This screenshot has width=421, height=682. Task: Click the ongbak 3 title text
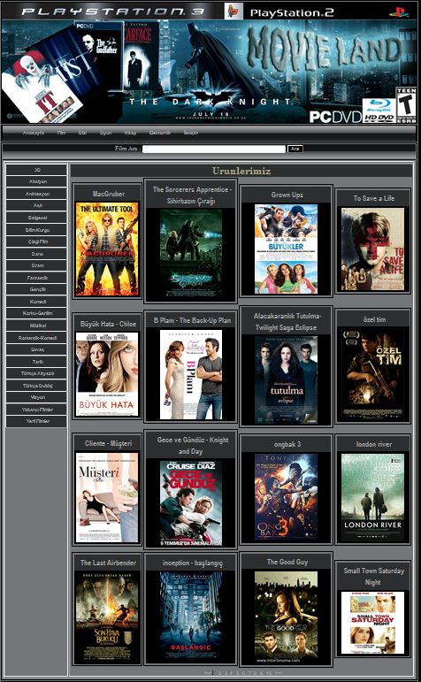click(x=287, y=444)
